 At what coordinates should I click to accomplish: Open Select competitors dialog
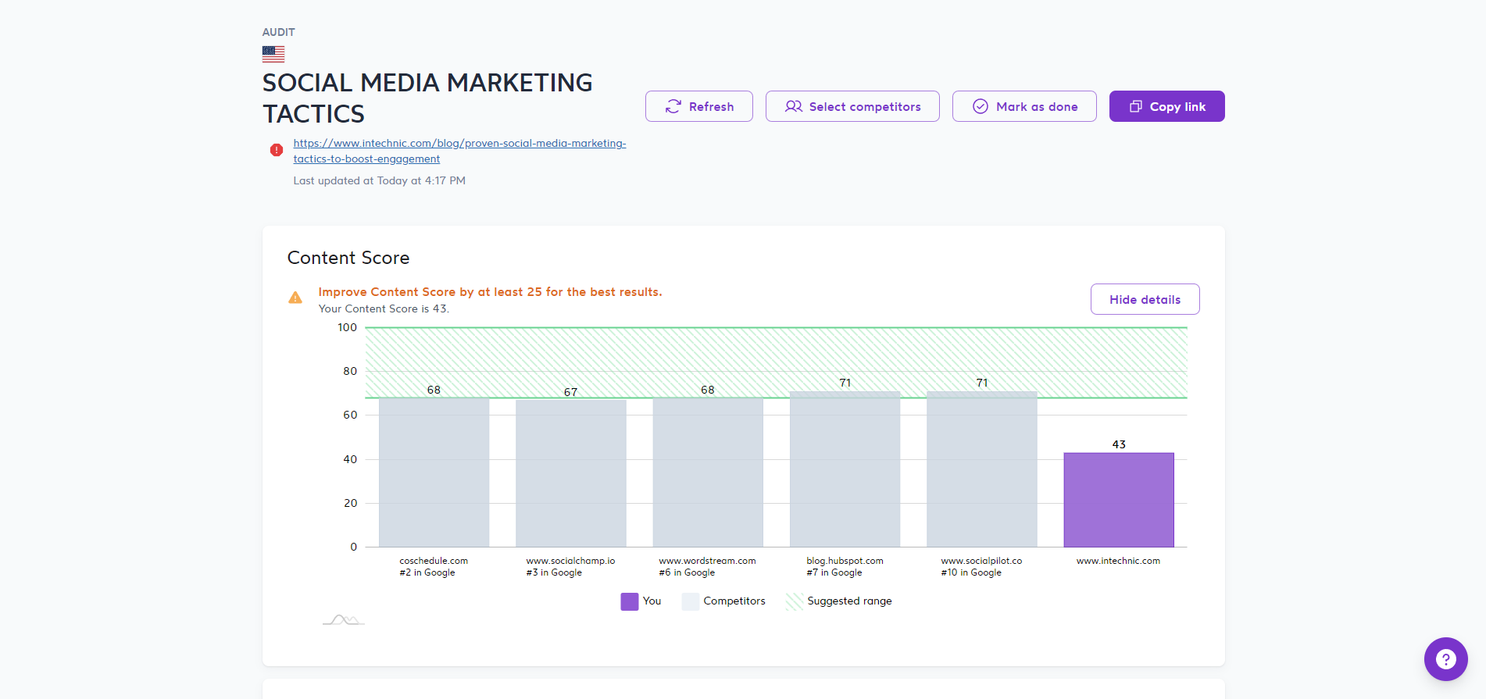click(852, 106)
